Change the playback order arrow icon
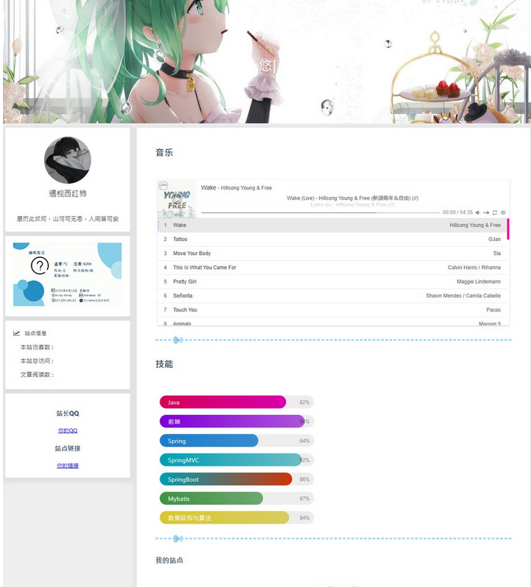This screenshot has height=587, width=531. point(486,212)
